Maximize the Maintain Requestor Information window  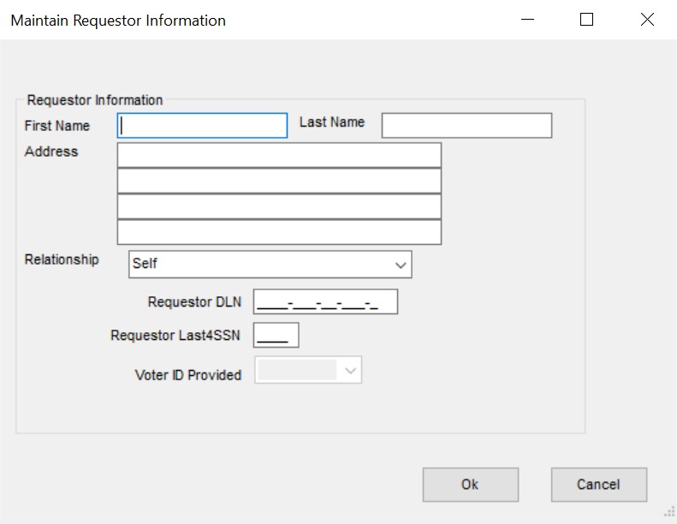point(586,20)
